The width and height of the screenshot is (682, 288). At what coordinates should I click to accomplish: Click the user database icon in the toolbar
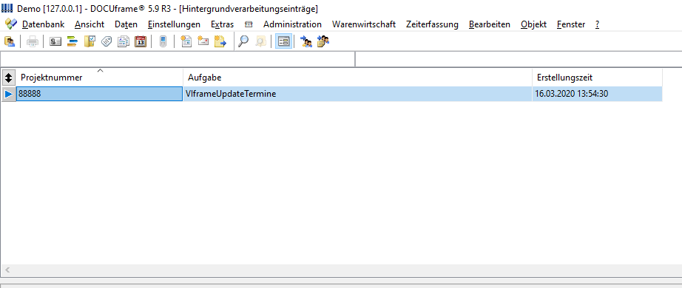tap(10, 41)
